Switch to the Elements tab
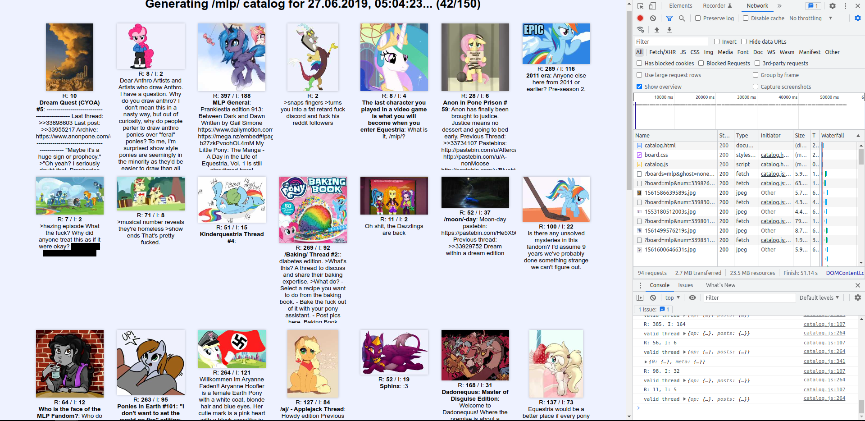This screenshot has height=421, width=865. click(680, 6)
